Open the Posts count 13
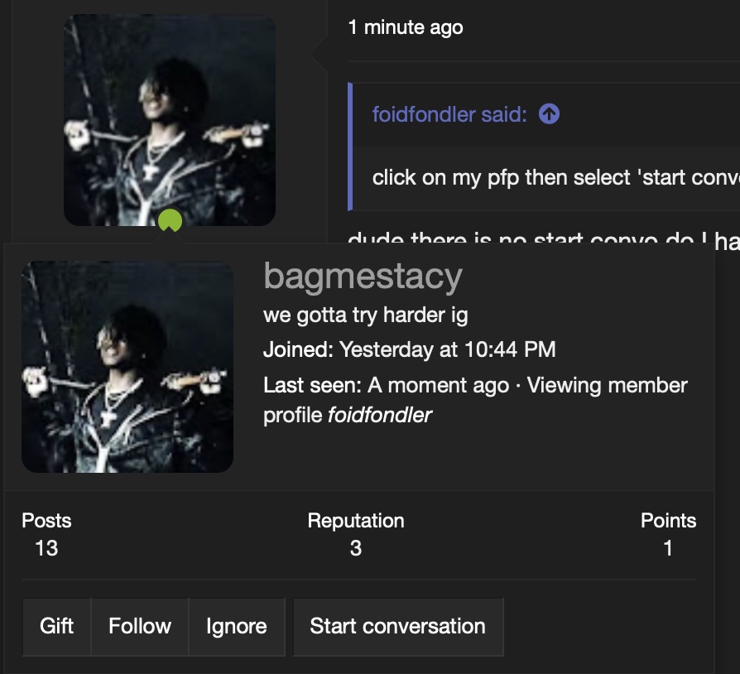 pyautogui.click(x=46, y=548)
